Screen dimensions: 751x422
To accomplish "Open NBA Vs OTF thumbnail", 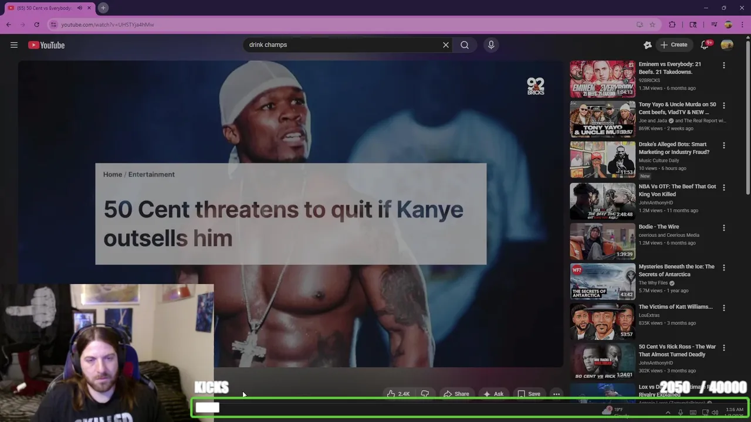I will (x=603, y=201).
